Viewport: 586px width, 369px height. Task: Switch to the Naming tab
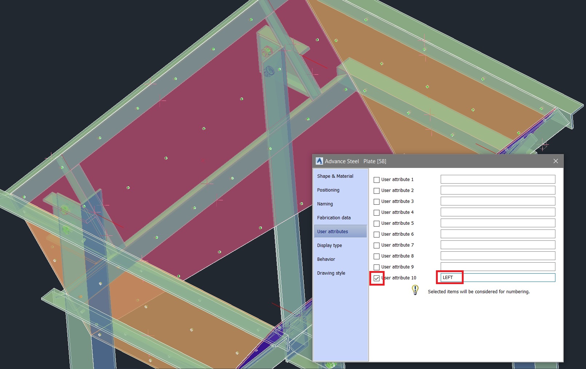coord(325,204)
